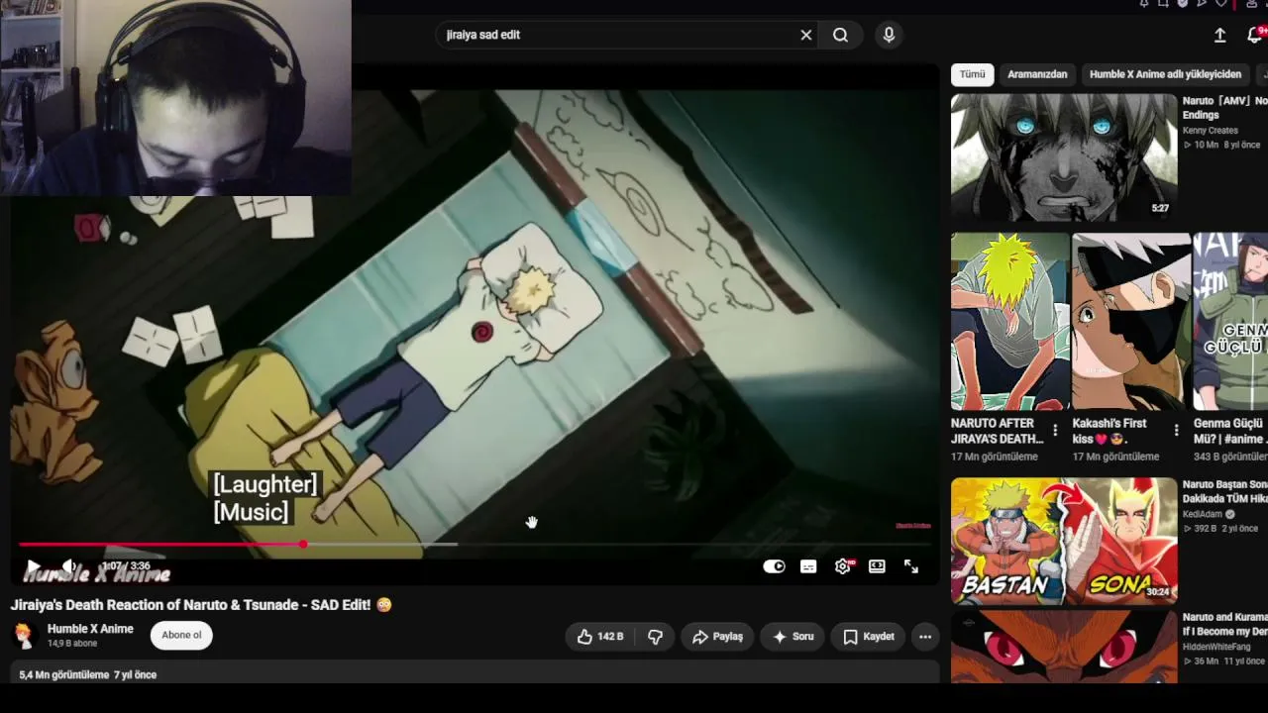The width and height of the screenshot is (1268, 713).
Task: Open the Humble X Anime channel name link
Action: [90, 629]
